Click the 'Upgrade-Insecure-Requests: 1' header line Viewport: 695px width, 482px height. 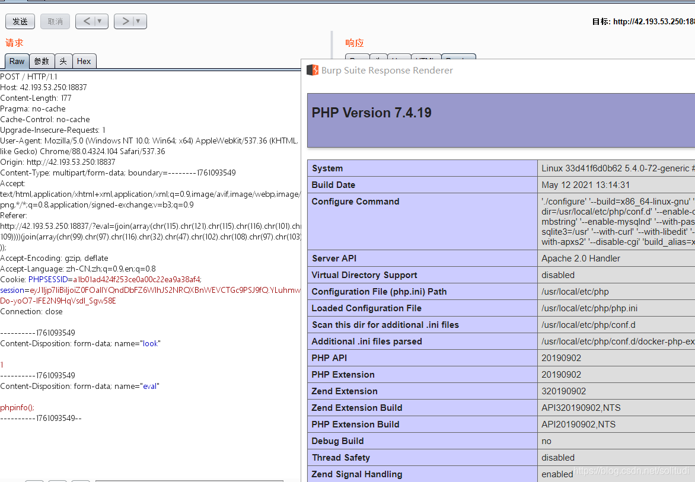53,130
